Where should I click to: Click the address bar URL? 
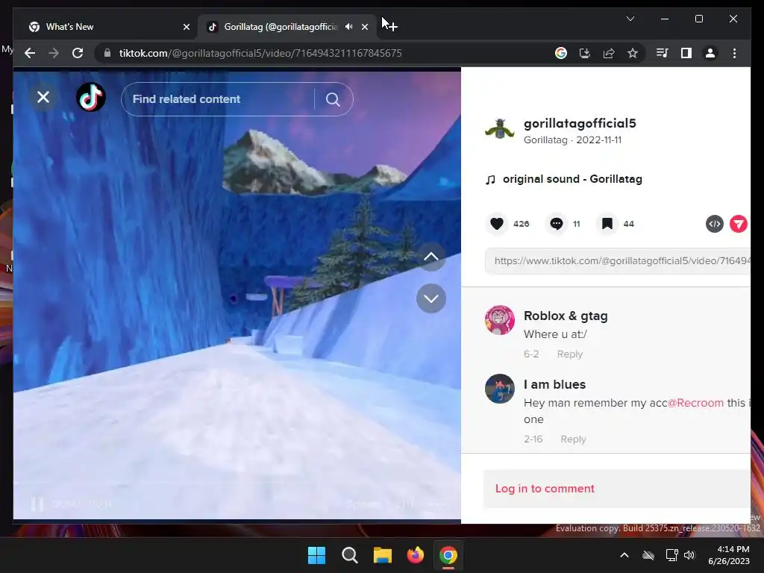260,53
